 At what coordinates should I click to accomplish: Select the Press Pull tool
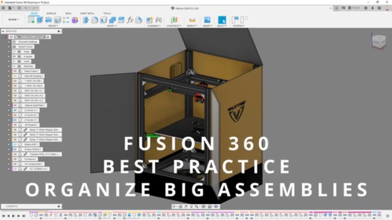click(86, 20)
